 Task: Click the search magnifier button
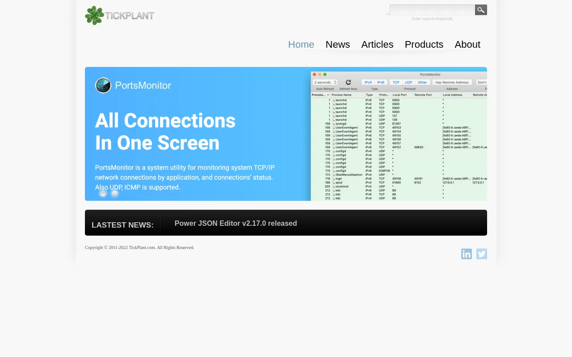pos(481,10)
